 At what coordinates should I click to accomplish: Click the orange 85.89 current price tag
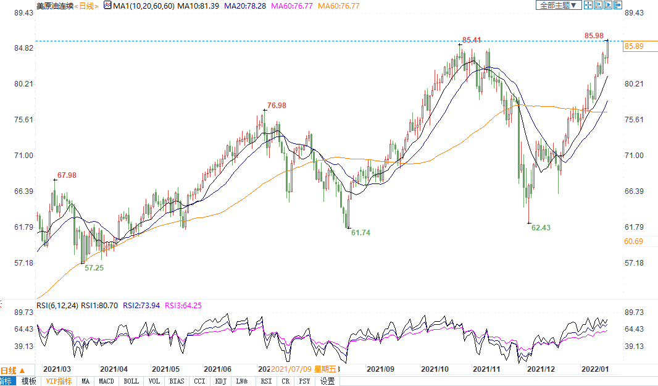(x=634, y=46)
